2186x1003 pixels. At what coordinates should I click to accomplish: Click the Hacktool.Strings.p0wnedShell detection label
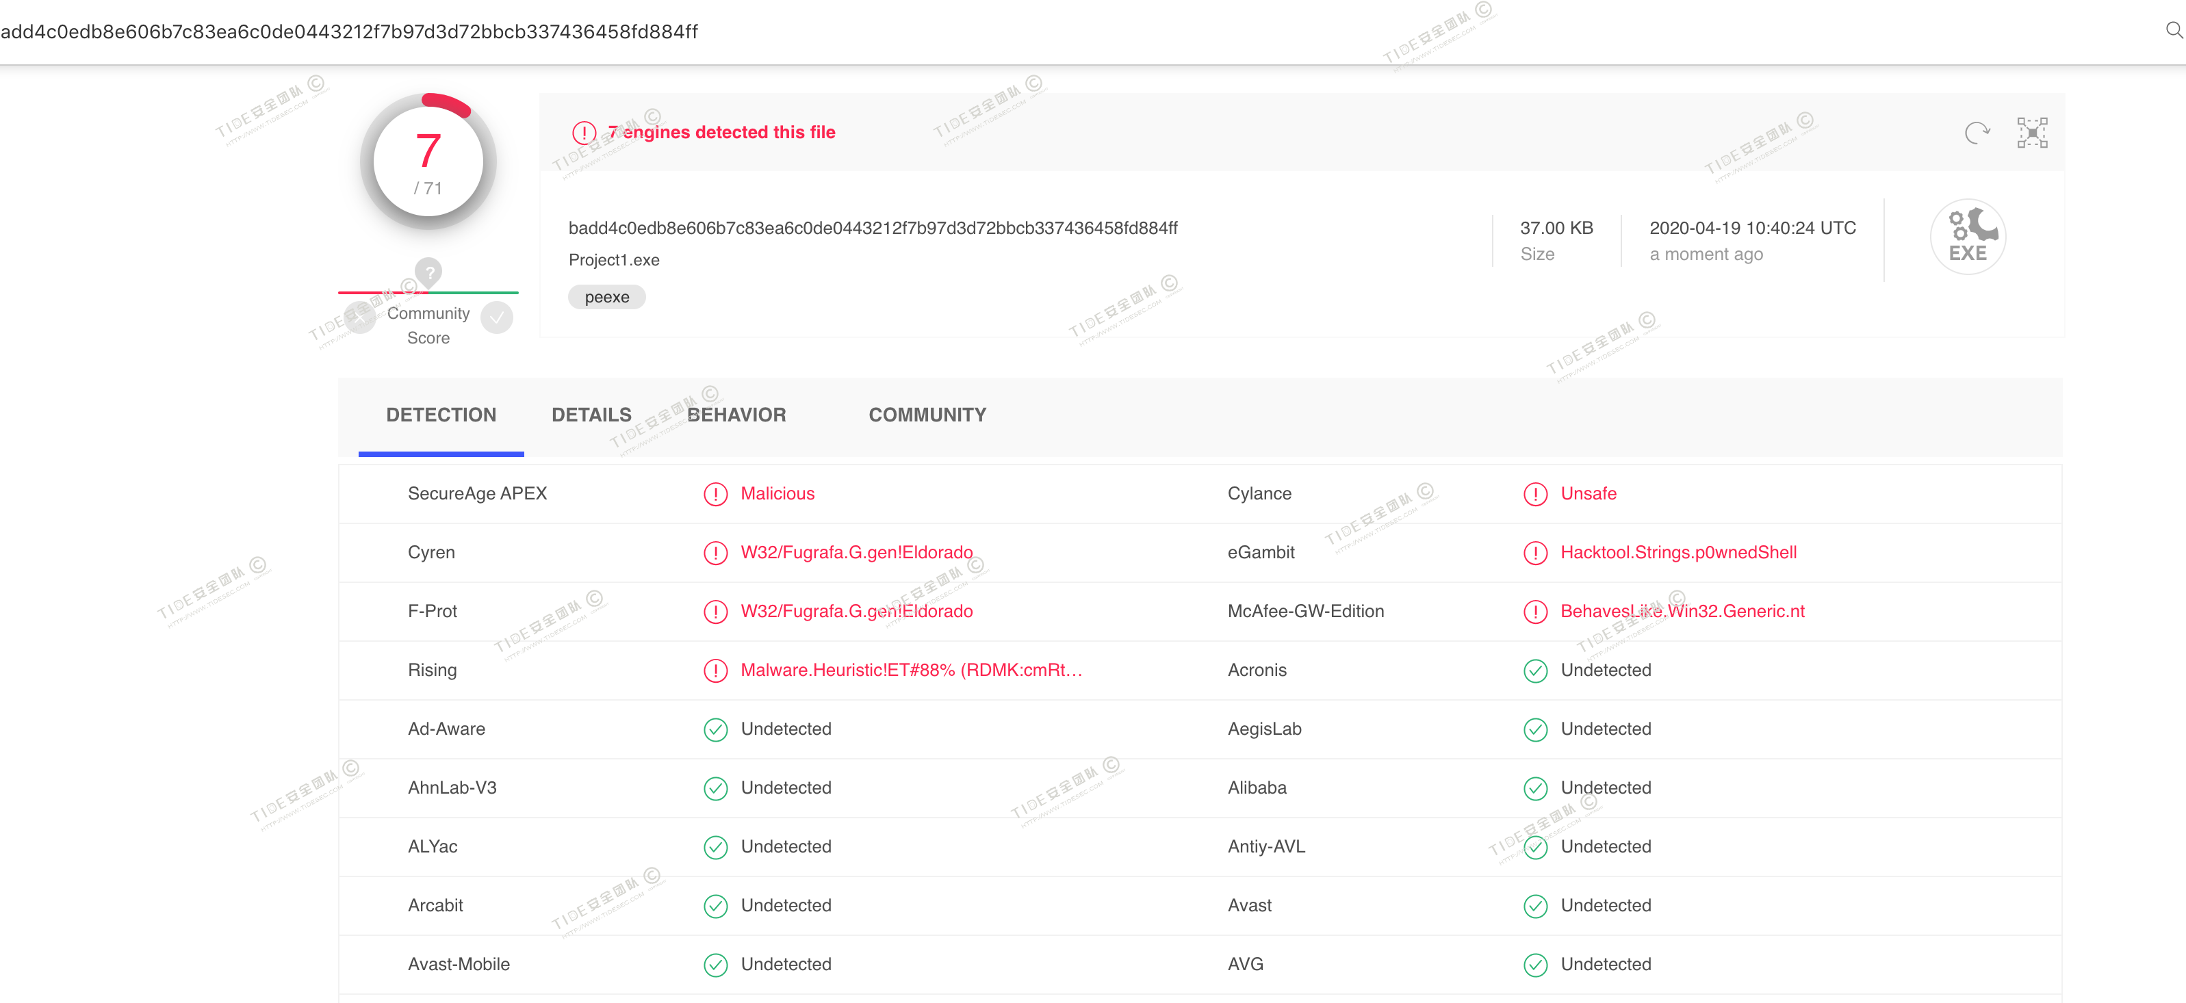click(1677, 552)
